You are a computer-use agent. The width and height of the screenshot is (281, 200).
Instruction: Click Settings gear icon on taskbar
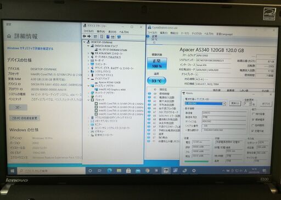coord(194,171)
